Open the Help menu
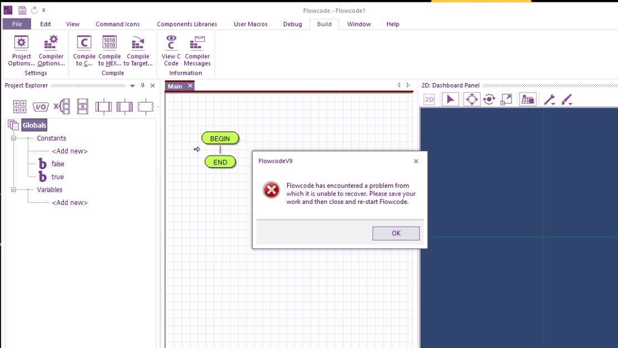Image resolution: width=618 pixels, height=348 pixels. [393, 24]
